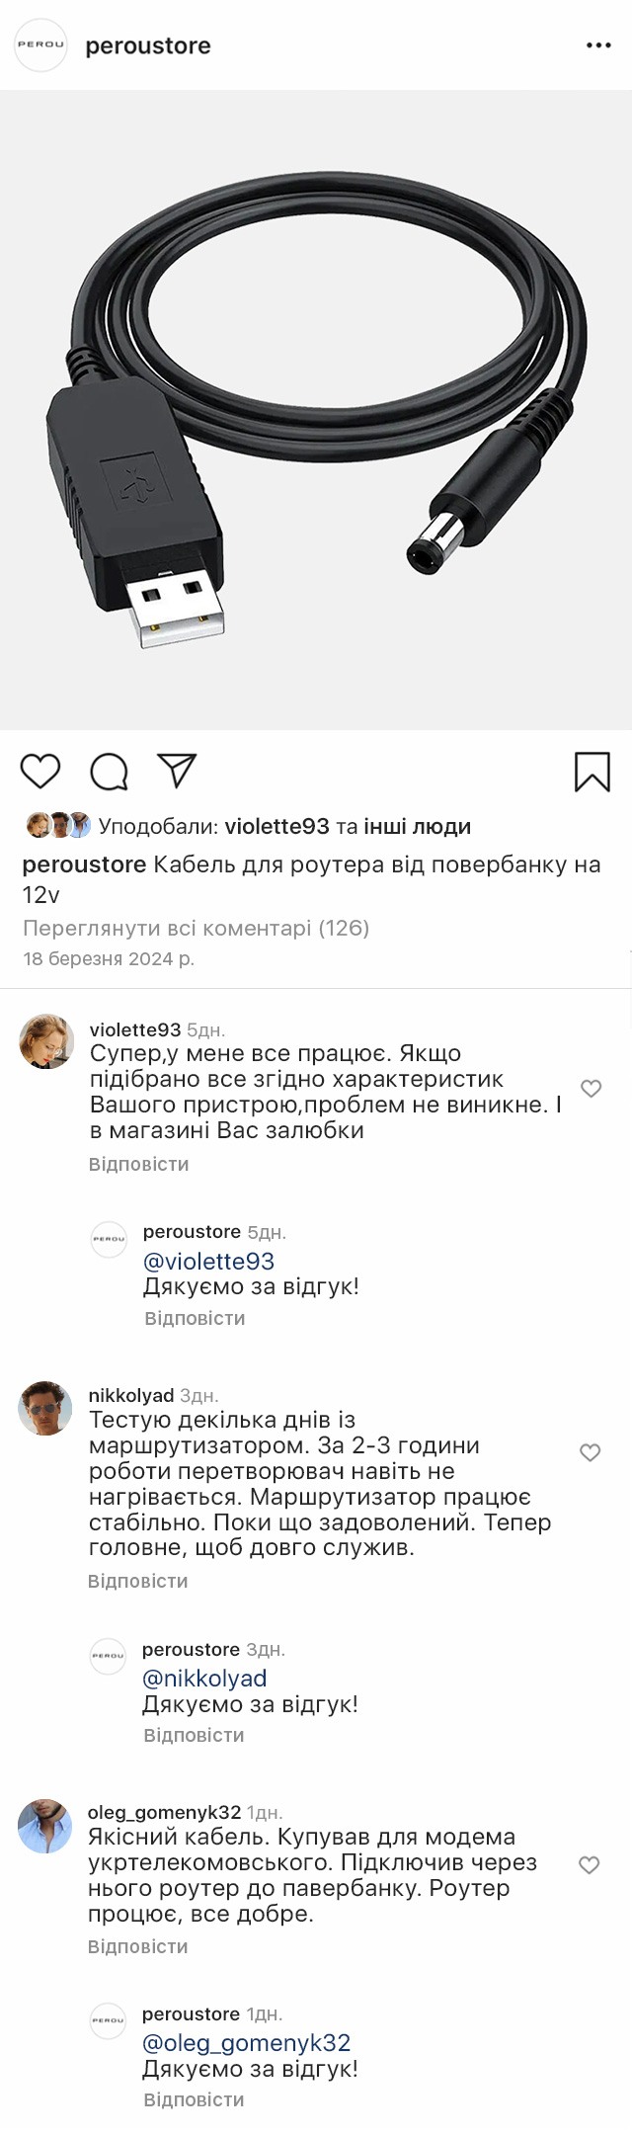This screenshot has width=632, height=2135.
Task: Like oleg_gomenyk32's comment with heart icon
Action: tap(589, 1865)
